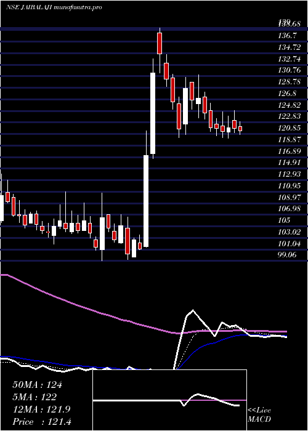Viewport: 308px width, 431px height.
Task: Click the tall white breakout candle from 101
Action: click(146, 201)
